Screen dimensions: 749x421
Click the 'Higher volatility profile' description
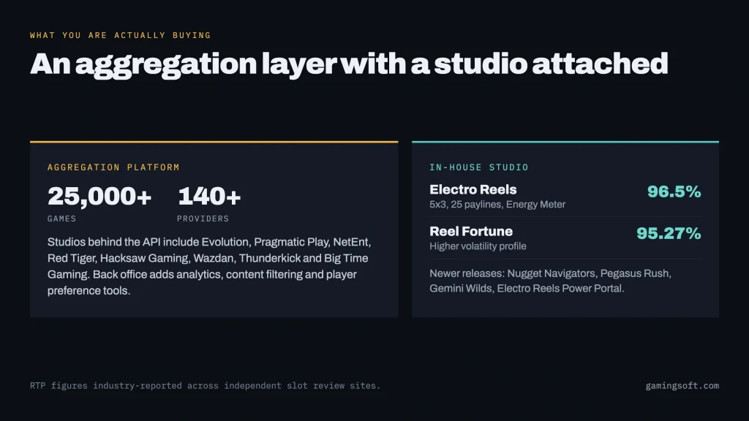[x=478, y=246]
